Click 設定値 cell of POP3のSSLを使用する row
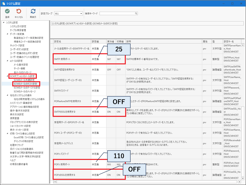Viewport: 246px width, 185px height. click(98, 175)
